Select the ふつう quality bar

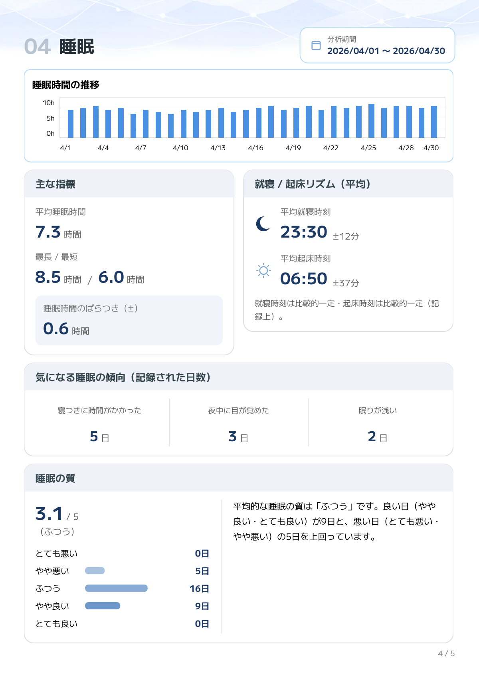click(x=116, y=588)
